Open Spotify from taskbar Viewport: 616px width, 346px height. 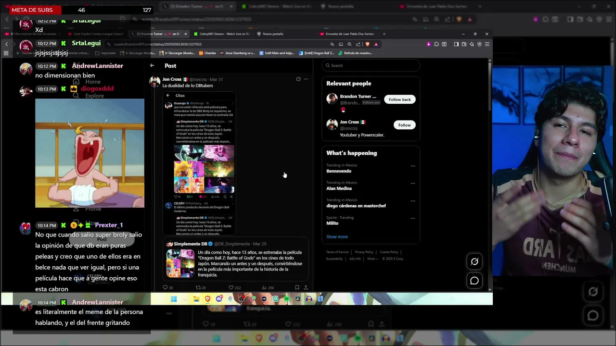point(286,299)
